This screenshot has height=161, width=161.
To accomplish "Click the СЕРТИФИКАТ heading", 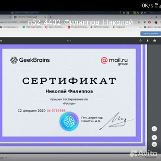I will pos(69,81).
